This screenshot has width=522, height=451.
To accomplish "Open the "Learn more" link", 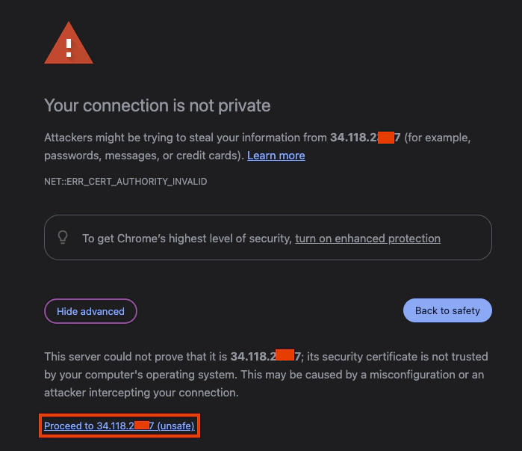I will (276, 156).
